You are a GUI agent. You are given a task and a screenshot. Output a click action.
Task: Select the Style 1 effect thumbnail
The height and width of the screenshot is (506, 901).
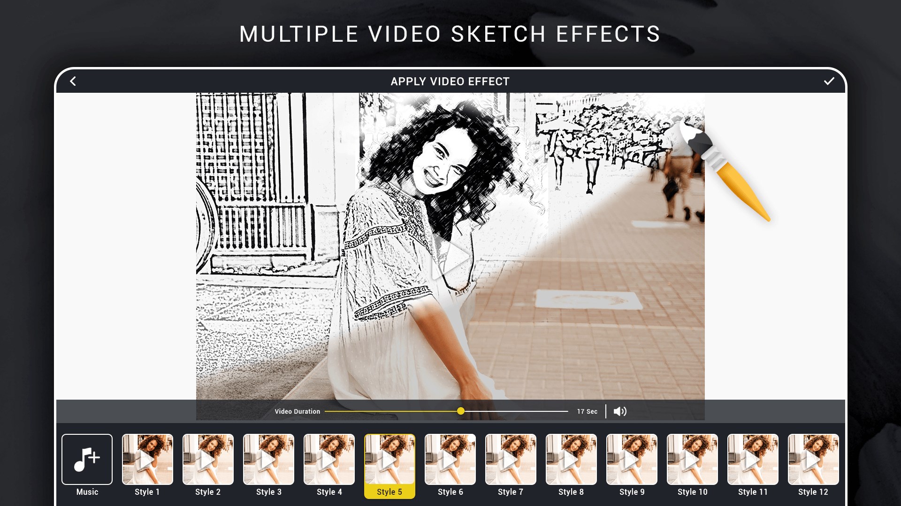[x=147, y=459]
